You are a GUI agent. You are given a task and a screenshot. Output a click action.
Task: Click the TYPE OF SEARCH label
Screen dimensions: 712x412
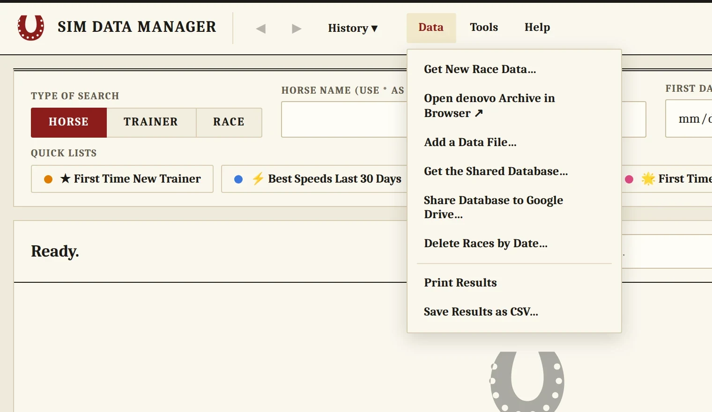[x=75, y=96]
